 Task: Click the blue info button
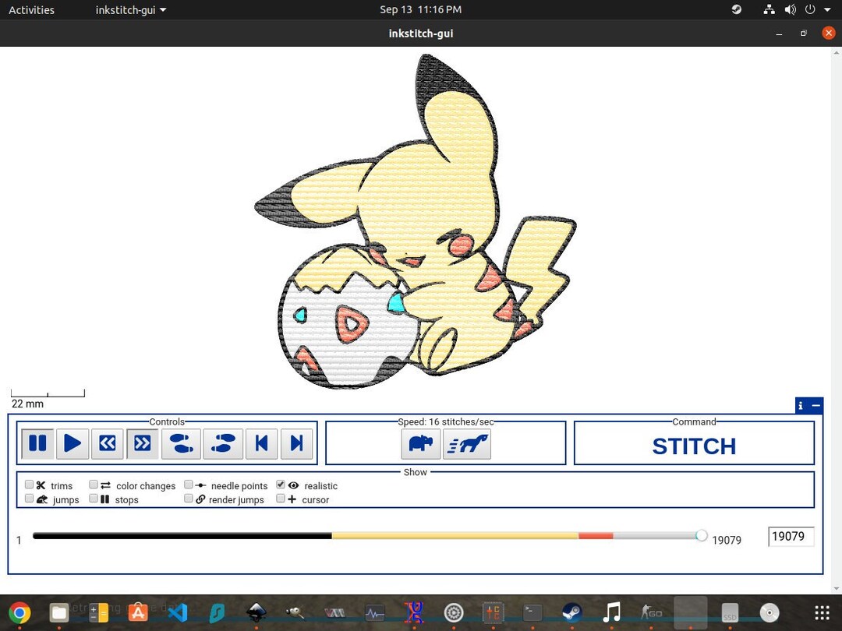pos(800,405)
